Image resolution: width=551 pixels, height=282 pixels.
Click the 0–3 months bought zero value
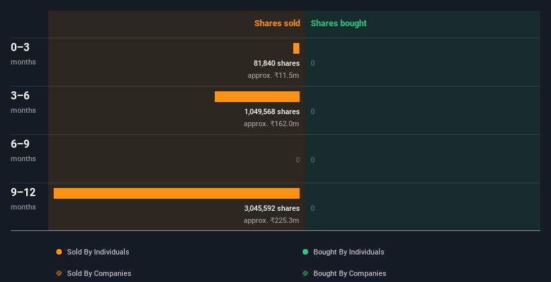[313, 63]
